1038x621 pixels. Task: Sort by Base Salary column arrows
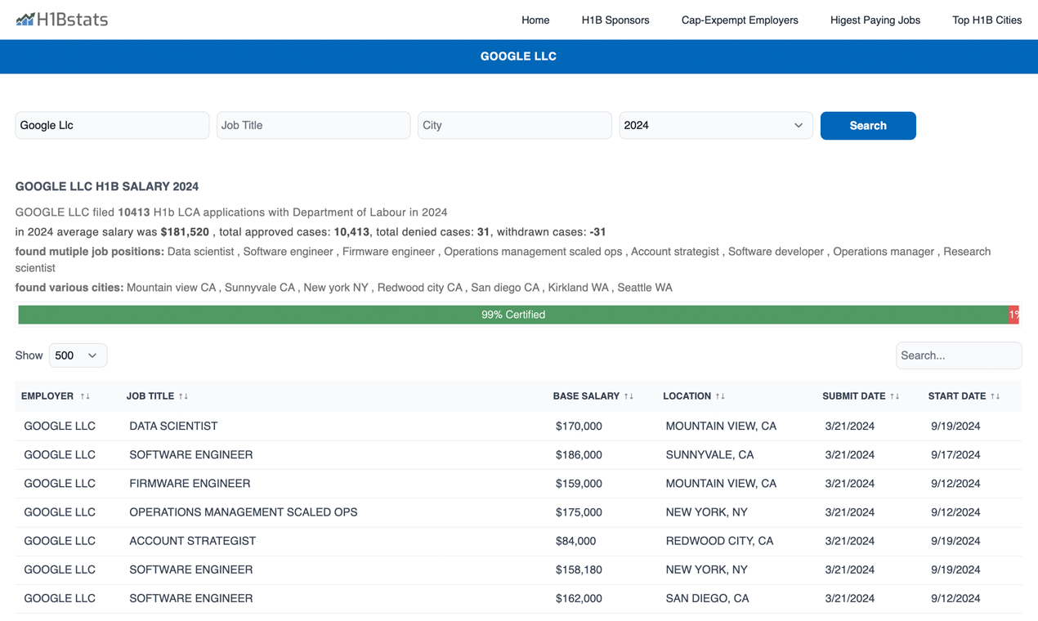coord(629,396)
